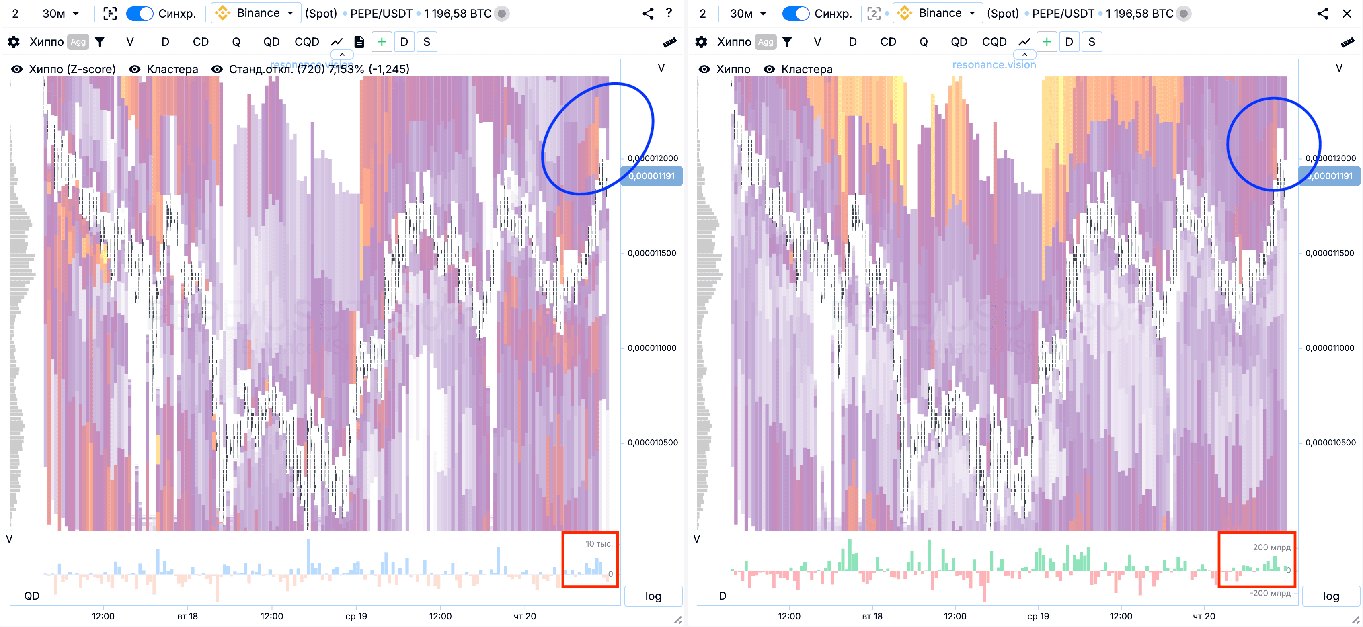Viewport: 1363px width, 627px height.
Task: Open the line chart icon in left toolbar
Action: coord(337,42)
